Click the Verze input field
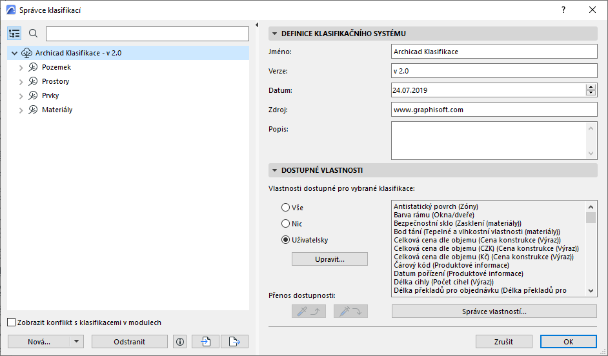 [494, 71]
